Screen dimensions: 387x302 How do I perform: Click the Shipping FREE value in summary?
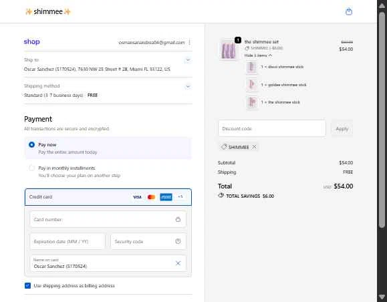[348, 172]
